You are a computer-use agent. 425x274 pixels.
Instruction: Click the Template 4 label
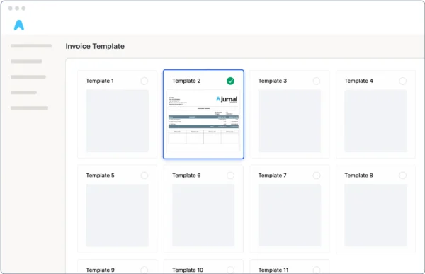point(358,81)
